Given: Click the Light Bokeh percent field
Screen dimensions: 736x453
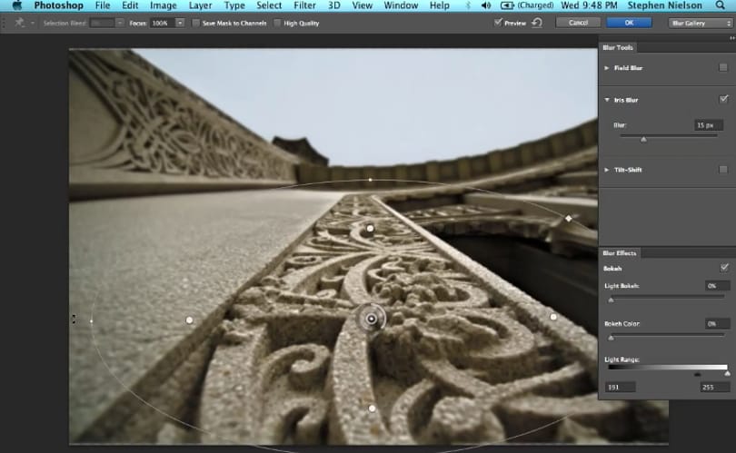Looking at the screenshot, I should 718,286.
